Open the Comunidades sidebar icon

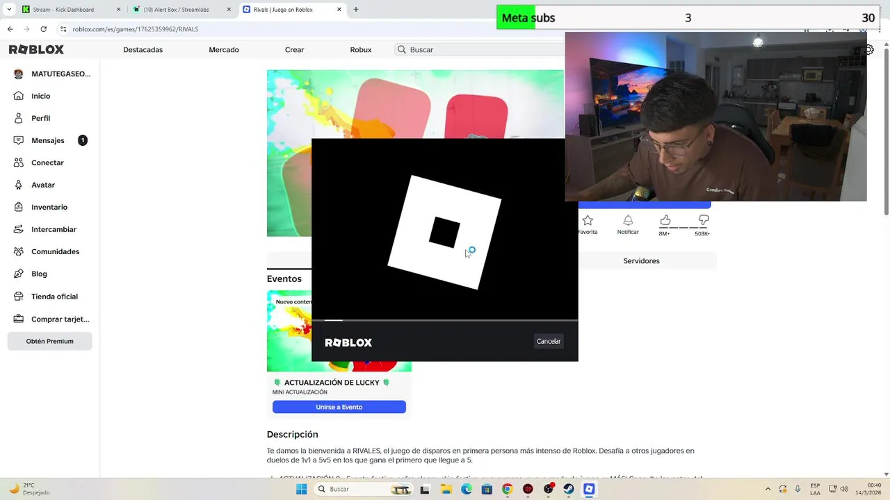coord(19,251)
